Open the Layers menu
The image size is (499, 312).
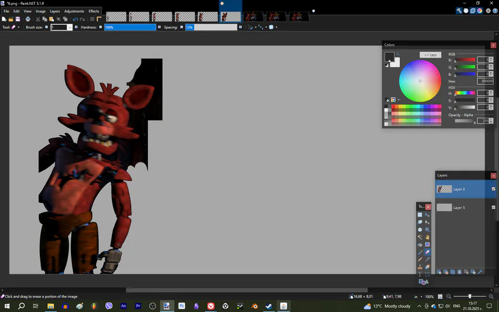coord(55,11)
